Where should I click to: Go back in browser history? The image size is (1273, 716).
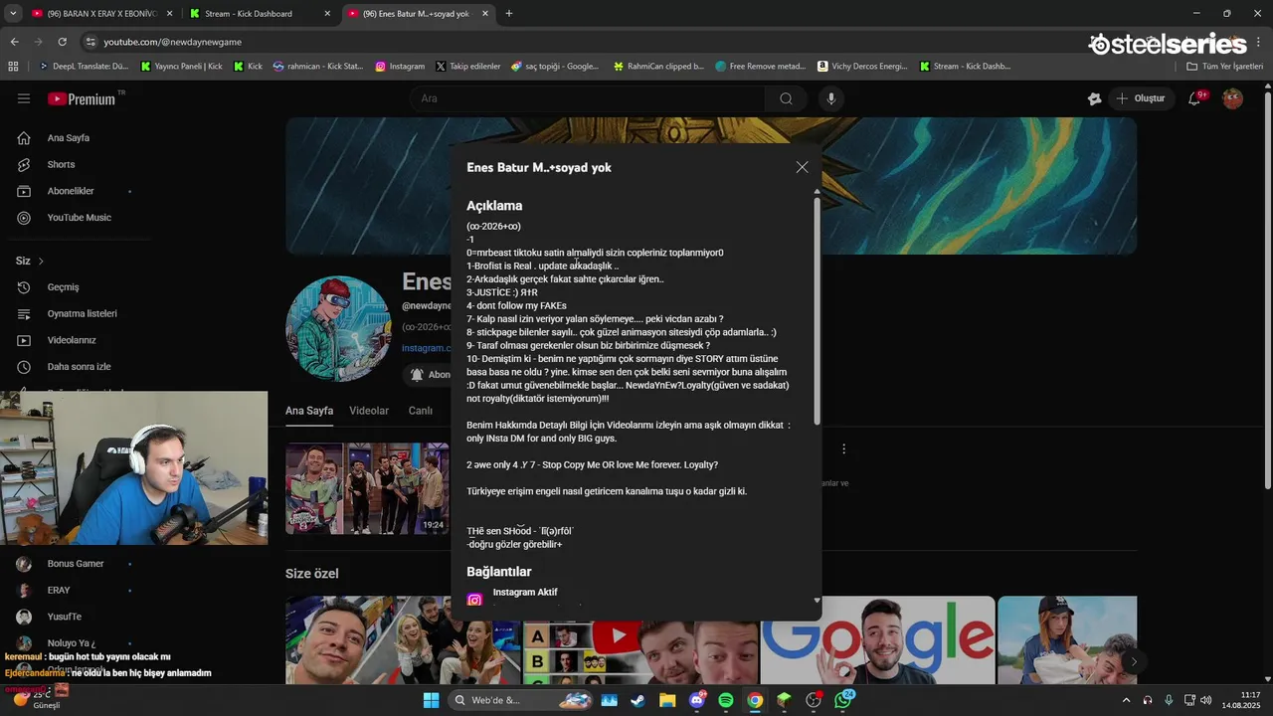[14, 42]
